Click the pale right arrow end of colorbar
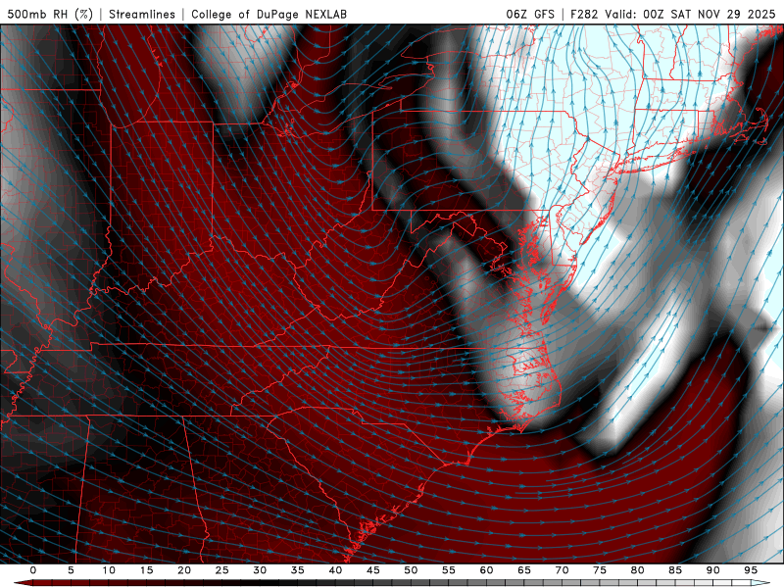The width and height of the screenshot is (784, 588). [x=760, y=583]
